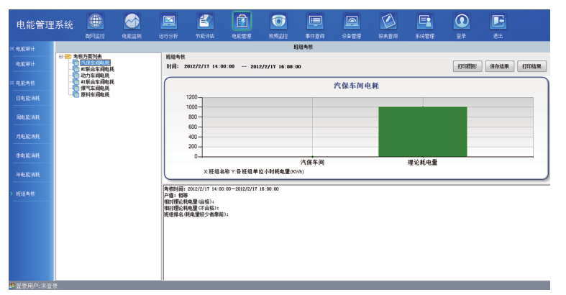Image resolution: width=566 pixels, height=295 pixels.
Task: Collapse the 考核方案列表 tree root
Action: (60, 56)
